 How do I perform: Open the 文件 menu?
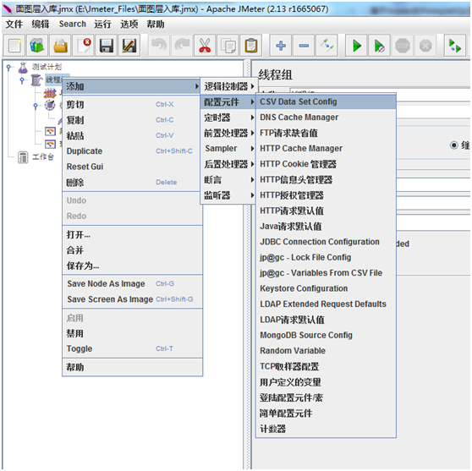14,24
